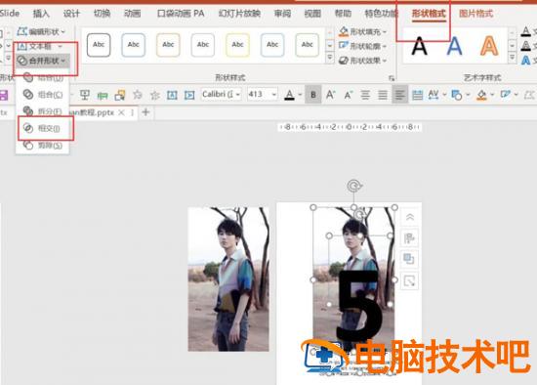Open 形状填充 shape fill dropdown
Image resolution: width=537 pixels, height=385 pixels.
coord(362,31)
